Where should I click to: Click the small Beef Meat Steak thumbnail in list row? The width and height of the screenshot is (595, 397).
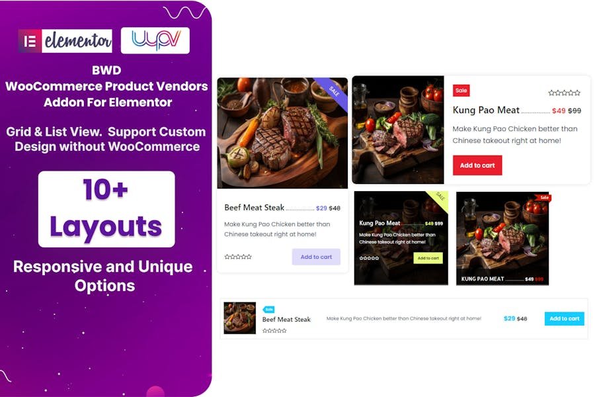click(x=240, y=318)
